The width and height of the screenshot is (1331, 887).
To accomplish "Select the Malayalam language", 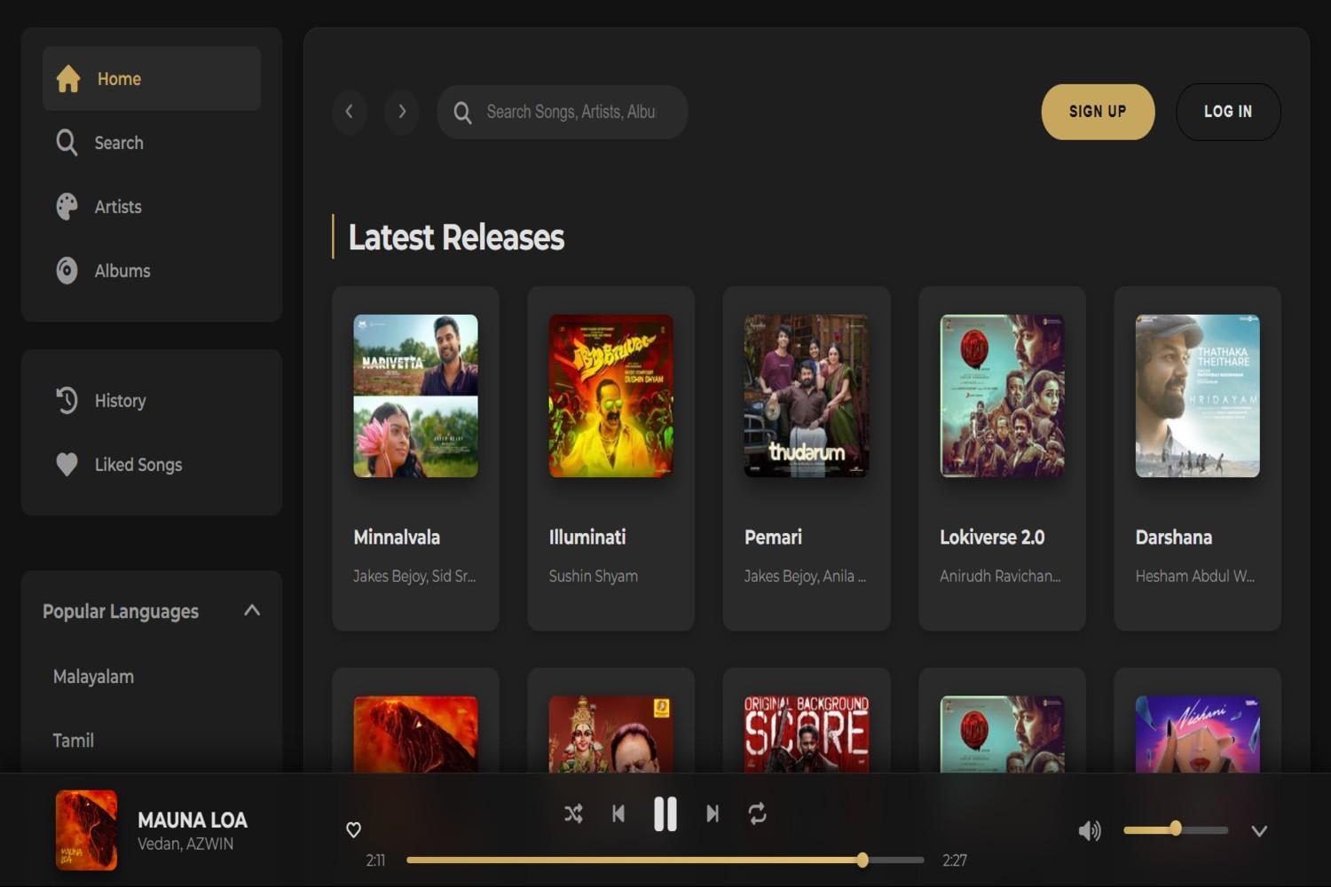I will 93,677.
